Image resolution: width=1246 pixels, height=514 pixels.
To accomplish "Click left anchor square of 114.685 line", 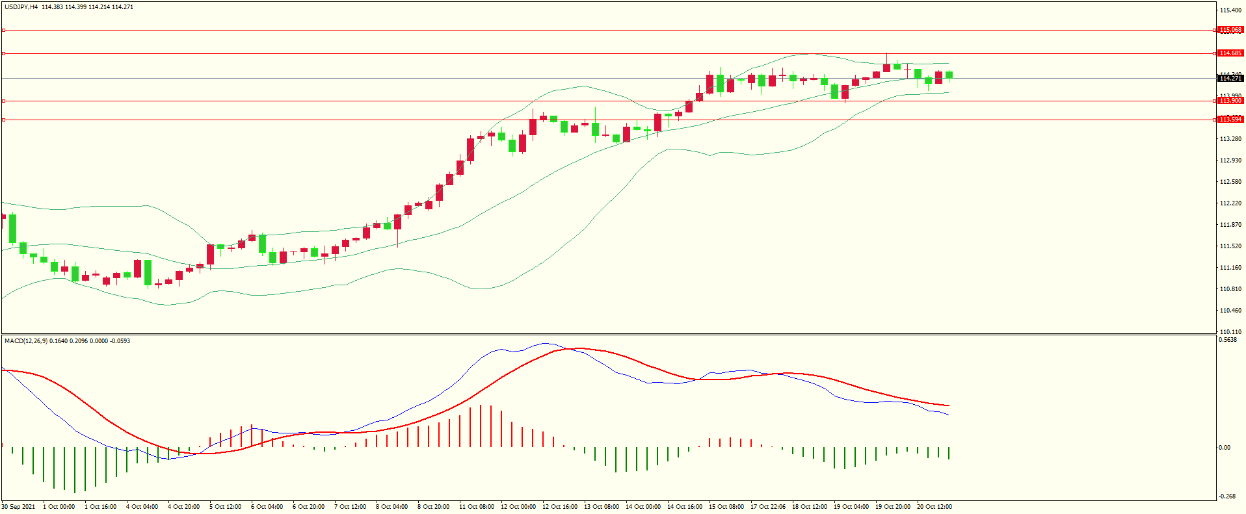I will coord(4,53).
